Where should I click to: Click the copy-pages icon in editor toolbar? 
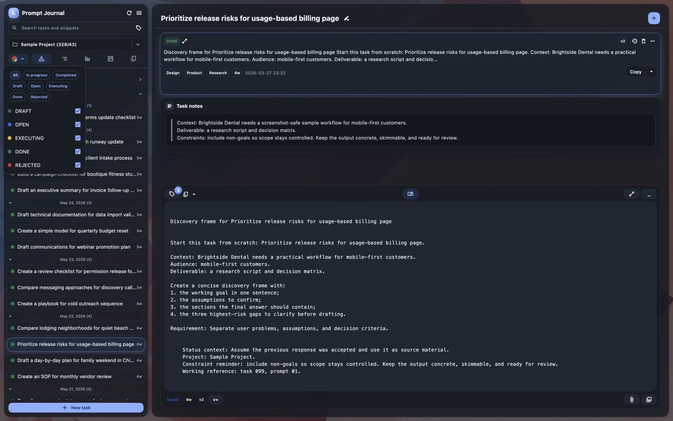[186, 194]
